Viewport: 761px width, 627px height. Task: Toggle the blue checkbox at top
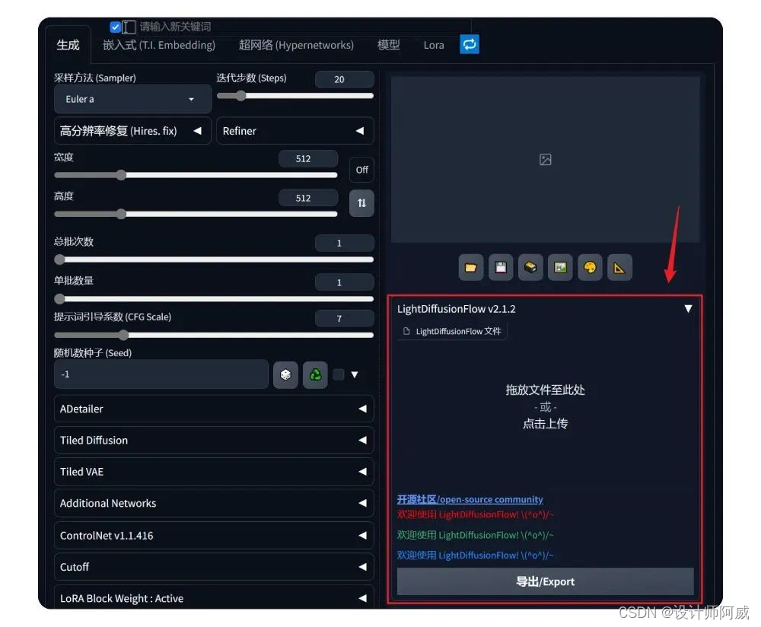(115, 27)
